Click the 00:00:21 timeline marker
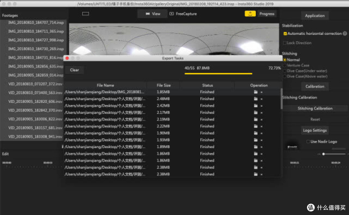Viewport: 349px width, 215px height. click(x=294, y=163)
